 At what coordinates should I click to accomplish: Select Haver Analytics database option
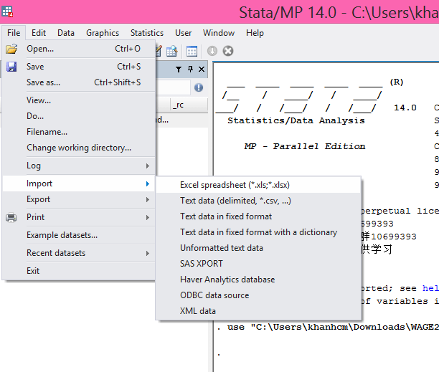(258, 280)
